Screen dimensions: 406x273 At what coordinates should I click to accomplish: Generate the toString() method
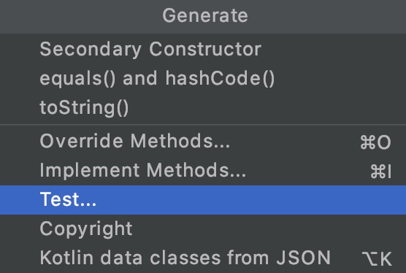pos(203,107)
